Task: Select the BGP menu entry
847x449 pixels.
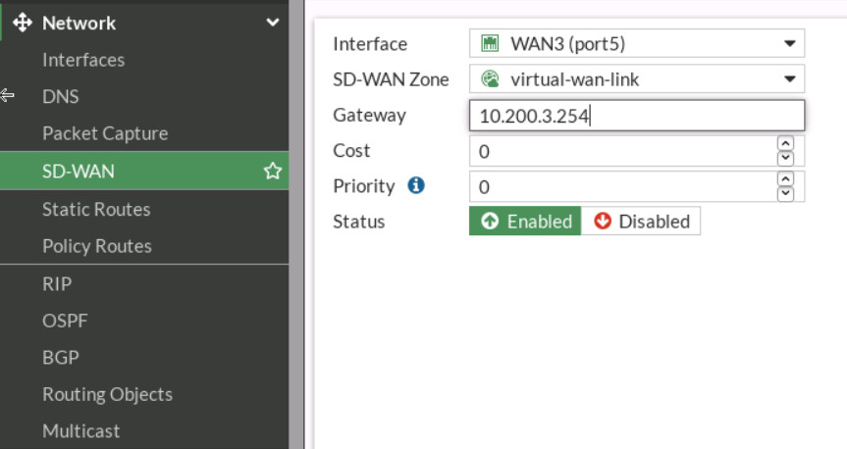Action: coord(61,357)
